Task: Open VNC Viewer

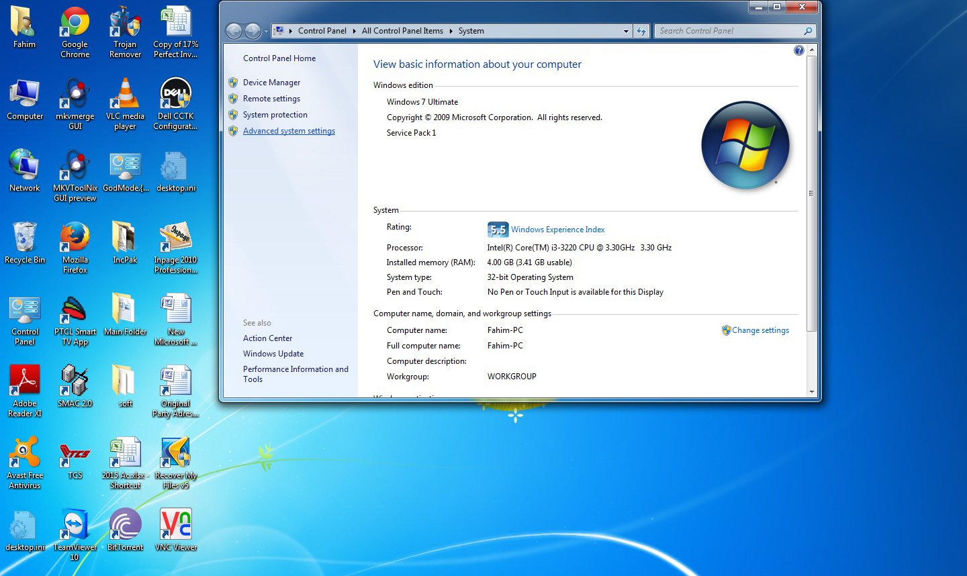Action: click(175, 524)
